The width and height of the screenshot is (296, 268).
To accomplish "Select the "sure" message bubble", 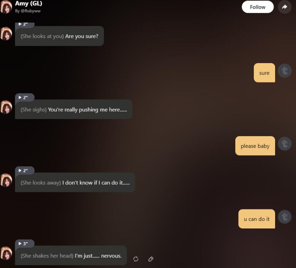I will click(x=264, y=73).
